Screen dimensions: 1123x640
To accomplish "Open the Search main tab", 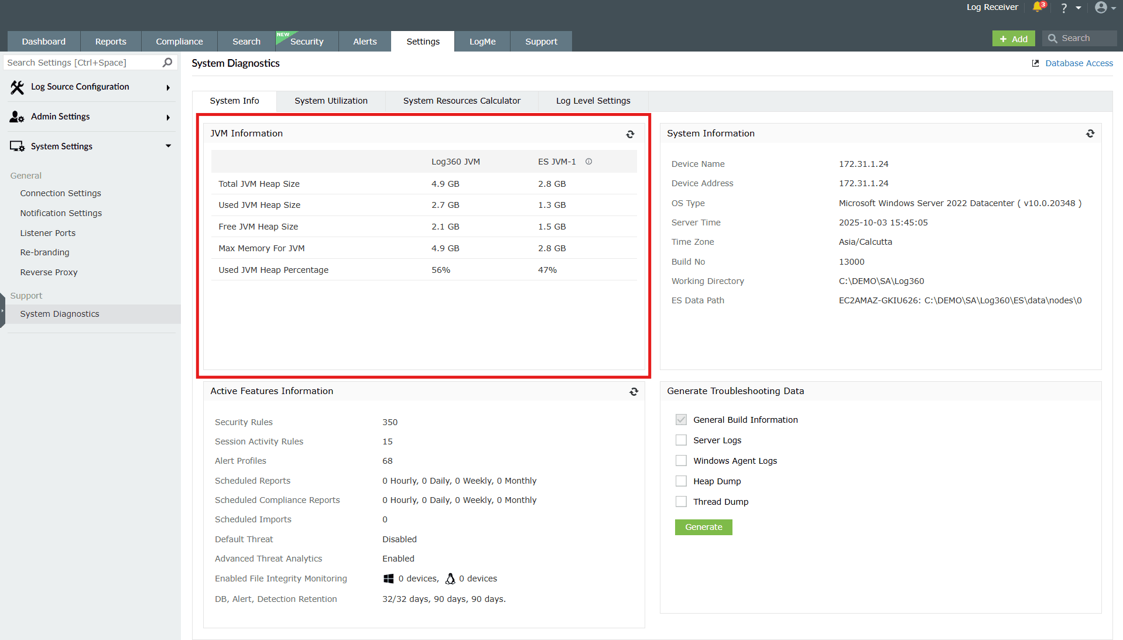I will pos(246,42).
